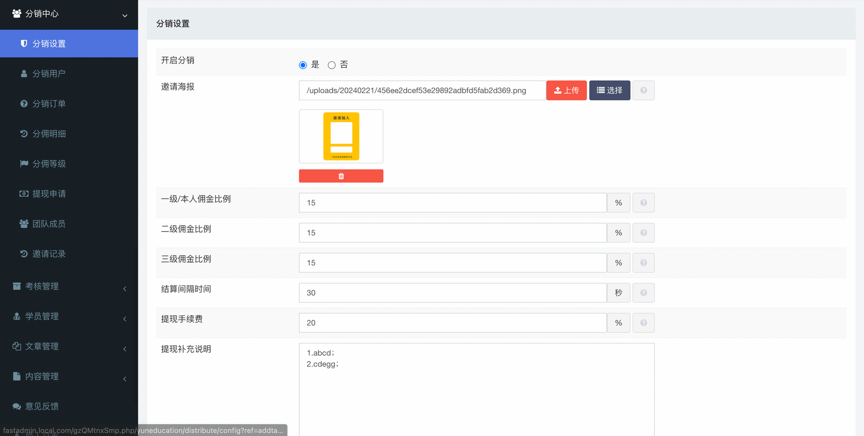Click help icon next to 提现手续费
Screen dimensions: 864x436
[643, 323]
